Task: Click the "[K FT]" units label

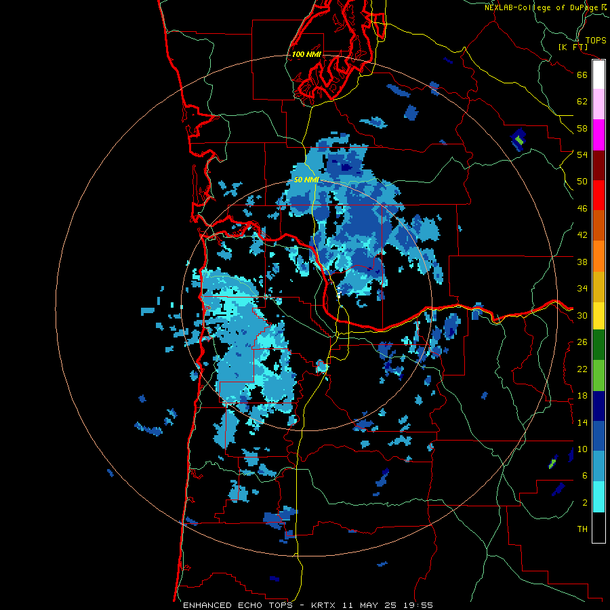Action: point(573,47)
